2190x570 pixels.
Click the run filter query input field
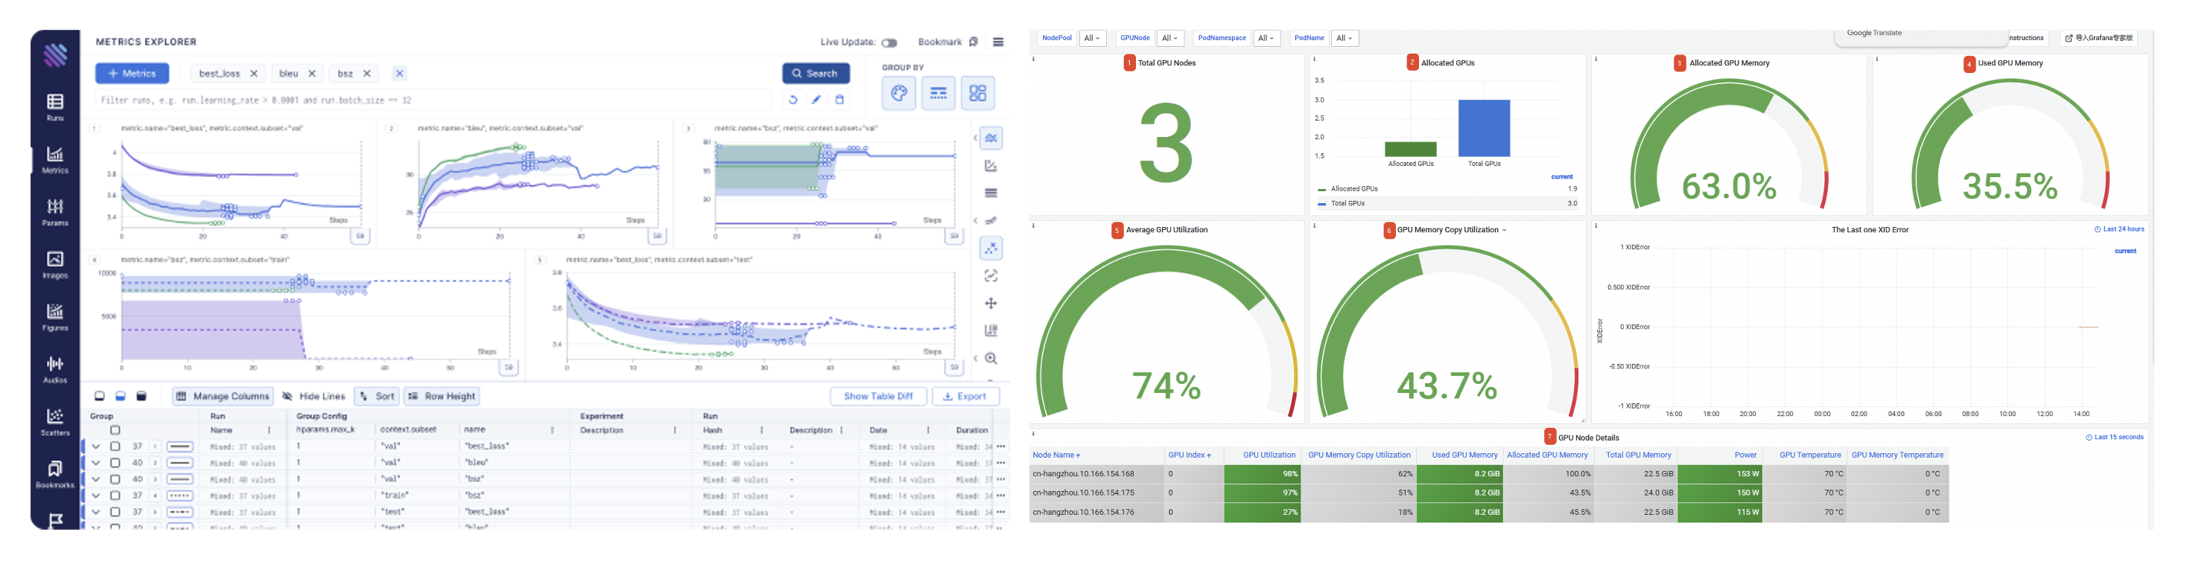[x=434, y=100]
